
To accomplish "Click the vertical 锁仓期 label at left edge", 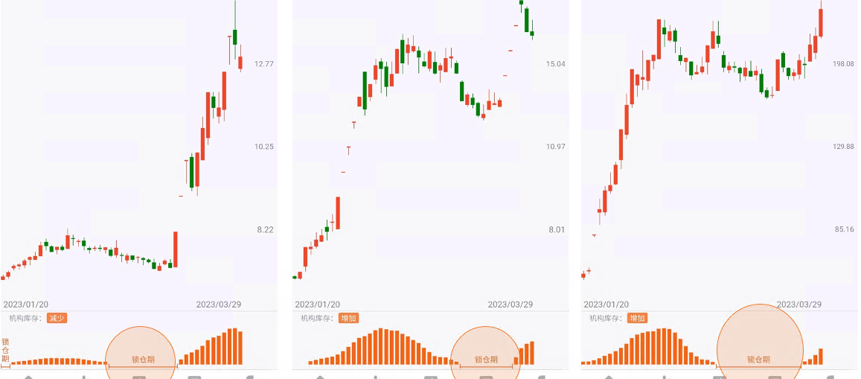I will pos(5,350).
